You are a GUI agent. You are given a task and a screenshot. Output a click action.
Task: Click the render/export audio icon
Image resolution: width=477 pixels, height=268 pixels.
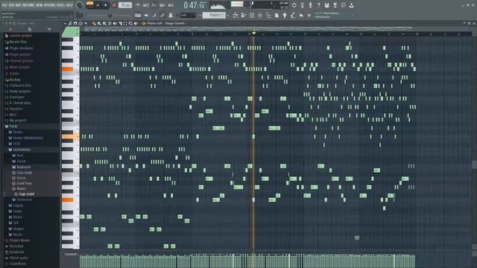(335, 5)
